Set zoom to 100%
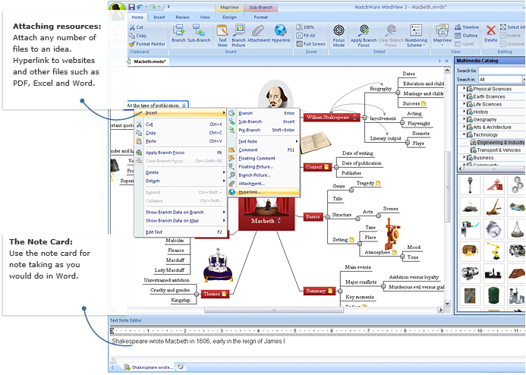 coord(306,27)
